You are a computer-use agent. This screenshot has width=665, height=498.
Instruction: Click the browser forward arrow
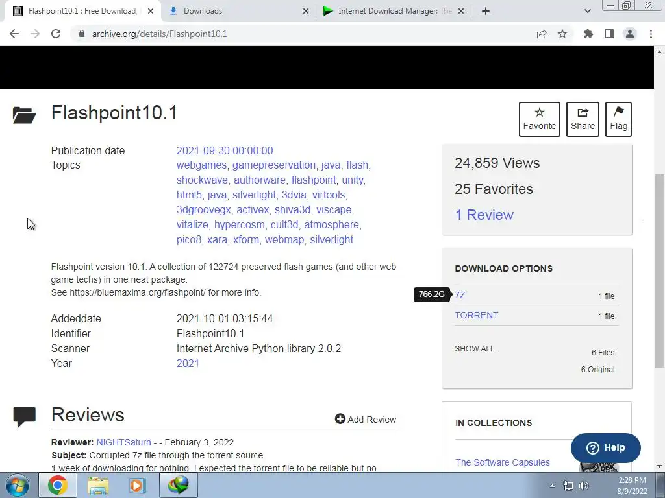click(35, 34)
